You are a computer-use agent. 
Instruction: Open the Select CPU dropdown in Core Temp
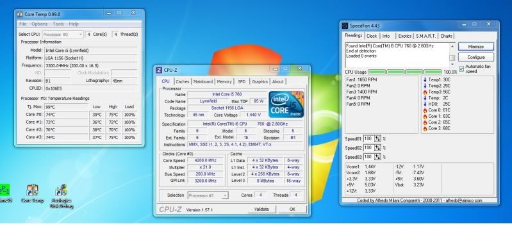click(63, 34)
